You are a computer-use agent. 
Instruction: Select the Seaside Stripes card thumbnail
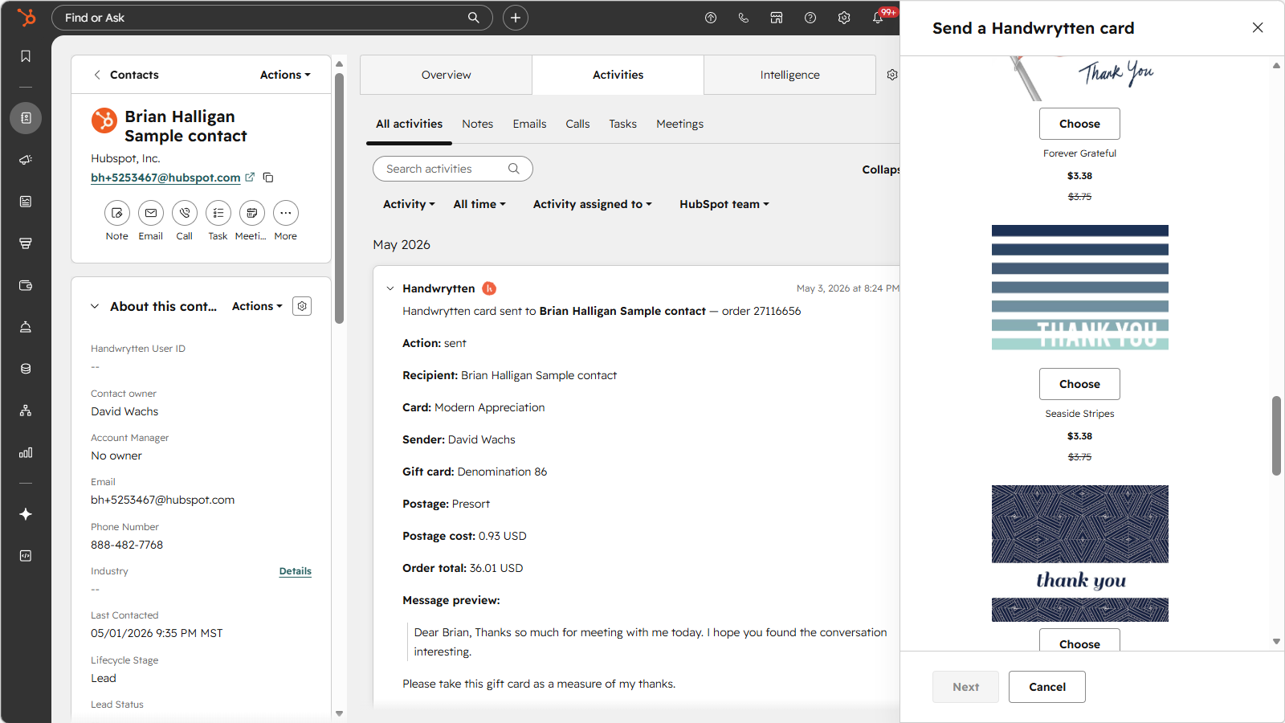click(x=1080, y=287)
